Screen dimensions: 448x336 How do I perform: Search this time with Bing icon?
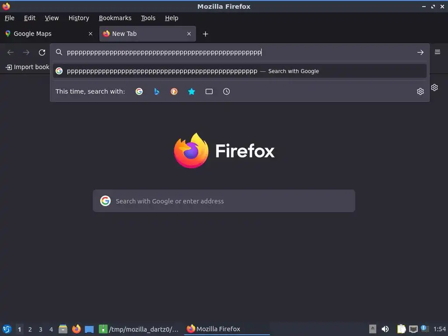tap(157, 91)
